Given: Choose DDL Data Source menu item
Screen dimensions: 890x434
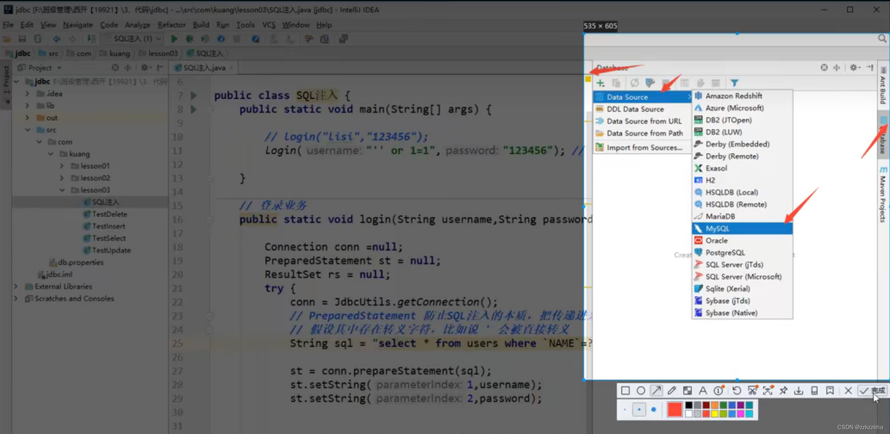Looking at the screenshot, I should (x=642, y=109).
